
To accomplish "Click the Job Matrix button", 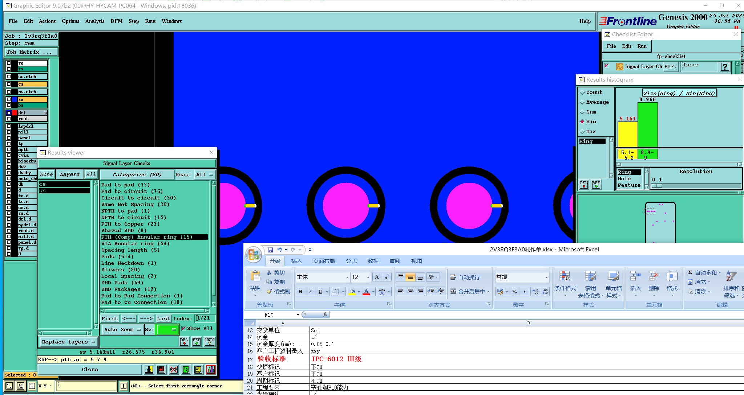I will coord(31,52).
